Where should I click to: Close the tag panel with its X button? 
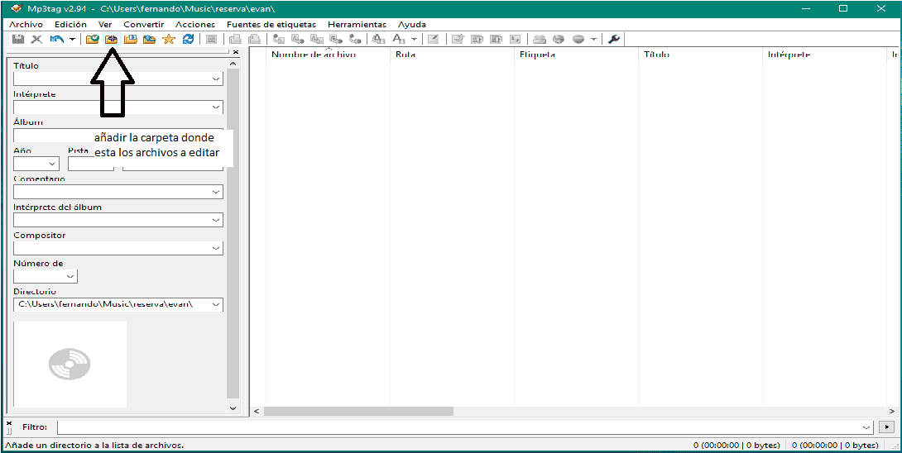(235, 52)
